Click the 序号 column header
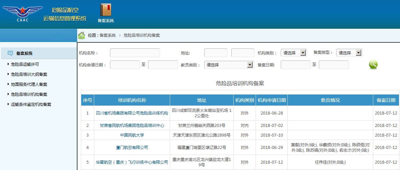The width and height of the screenshot is (400, 170). click(88, 100)
